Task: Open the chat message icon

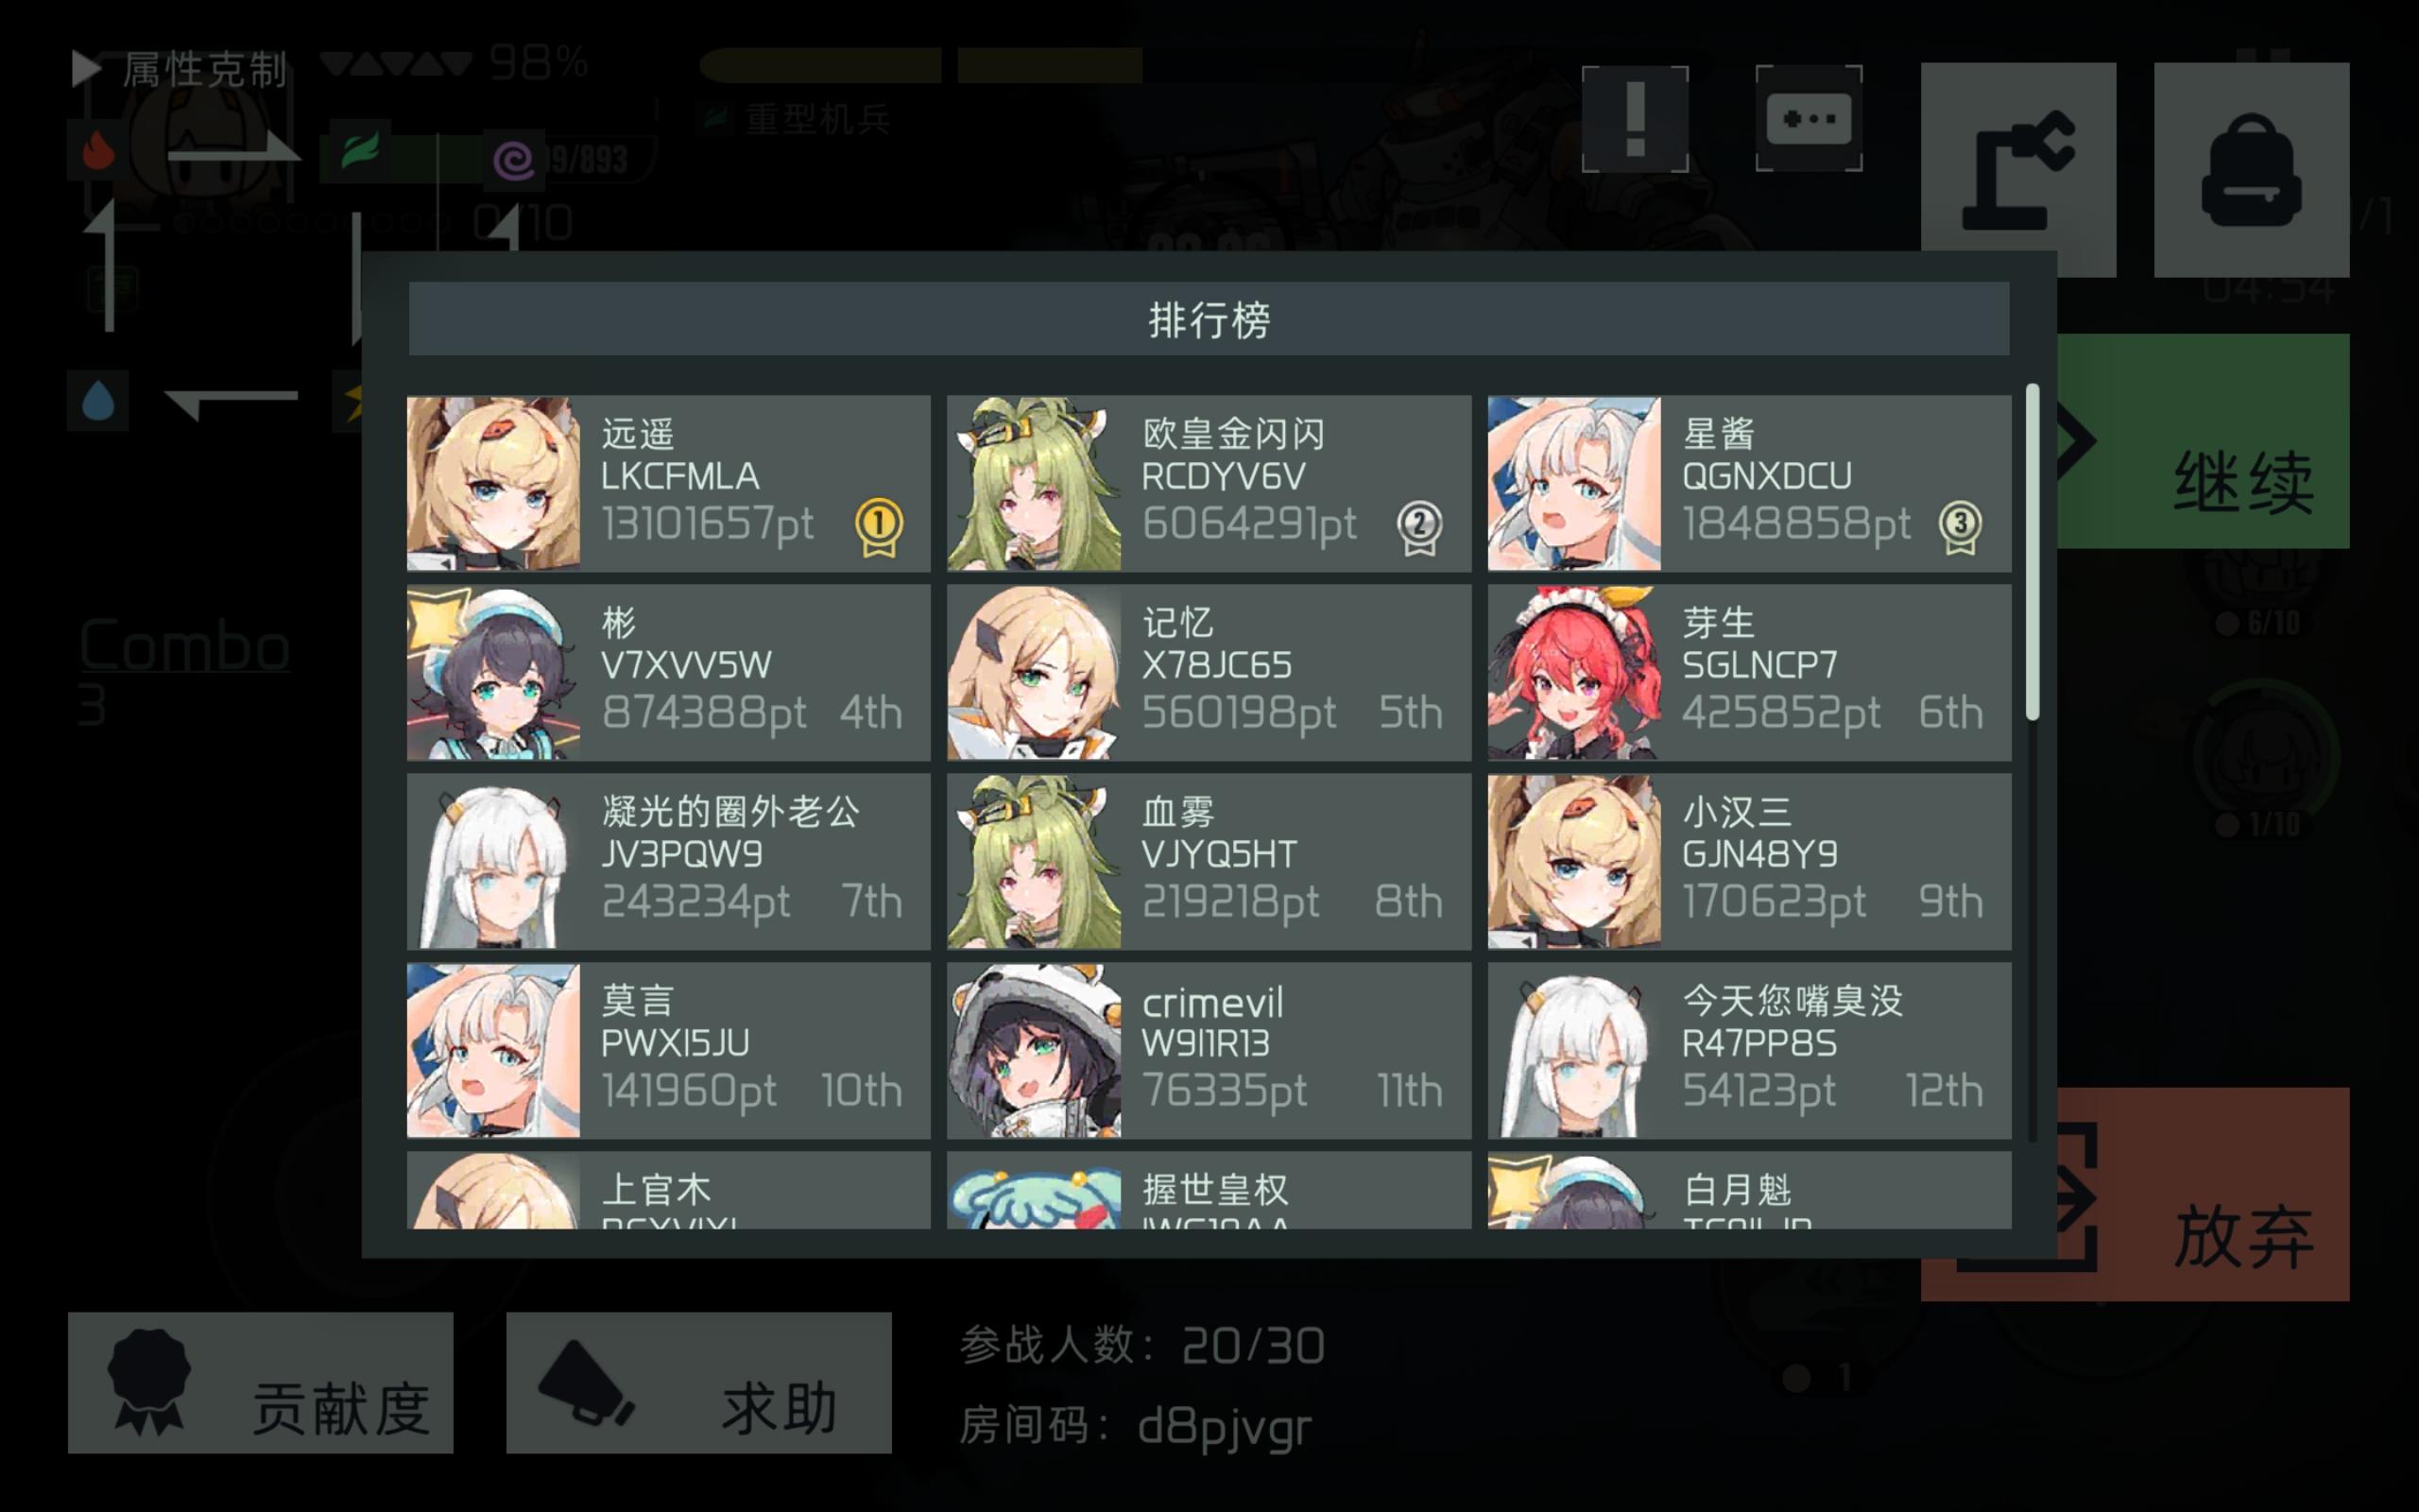Action: pyautogui.click(x=1809, y=118)
